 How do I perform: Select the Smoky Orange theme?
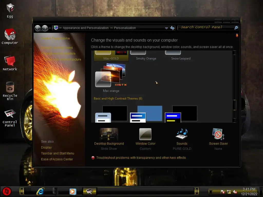pos(146,56)
